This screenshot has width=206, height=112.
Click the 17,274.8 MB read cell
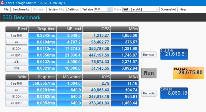[69, 49]
